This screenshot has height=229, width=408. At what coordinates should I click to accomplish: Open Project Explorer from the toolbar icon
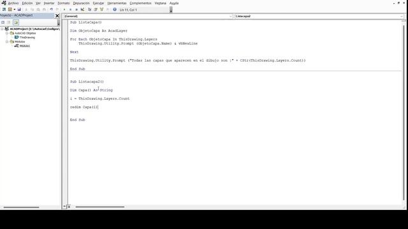(89, 10)
